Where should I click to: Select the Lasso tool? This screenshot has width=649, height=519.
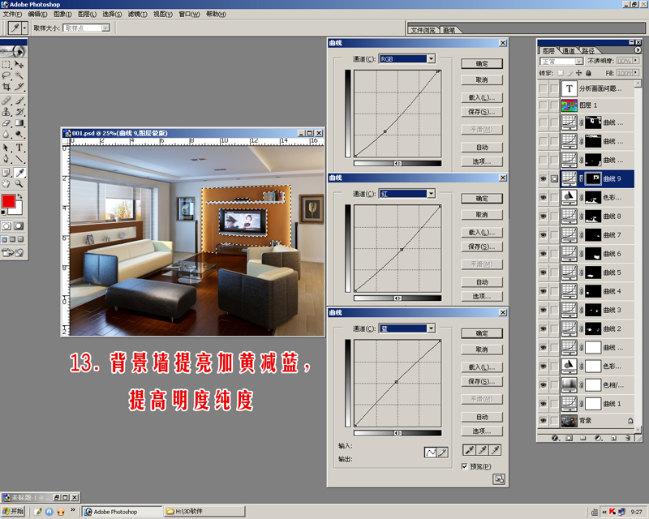pos(6,75)
